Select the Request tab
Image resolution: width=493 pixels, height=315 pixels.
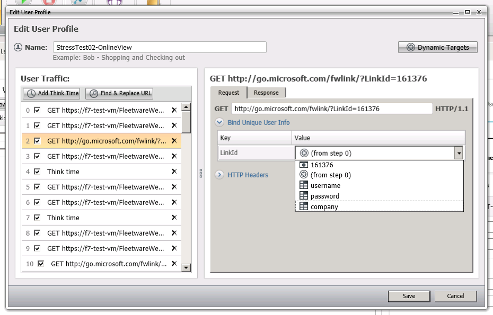[x=228, y=93]
